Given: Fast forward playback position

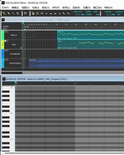Looking at the screenshot, I should pos(55,13).
